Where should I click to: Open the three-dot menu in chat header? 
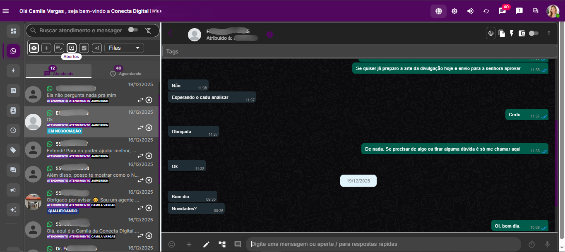(x=549, y=33)
